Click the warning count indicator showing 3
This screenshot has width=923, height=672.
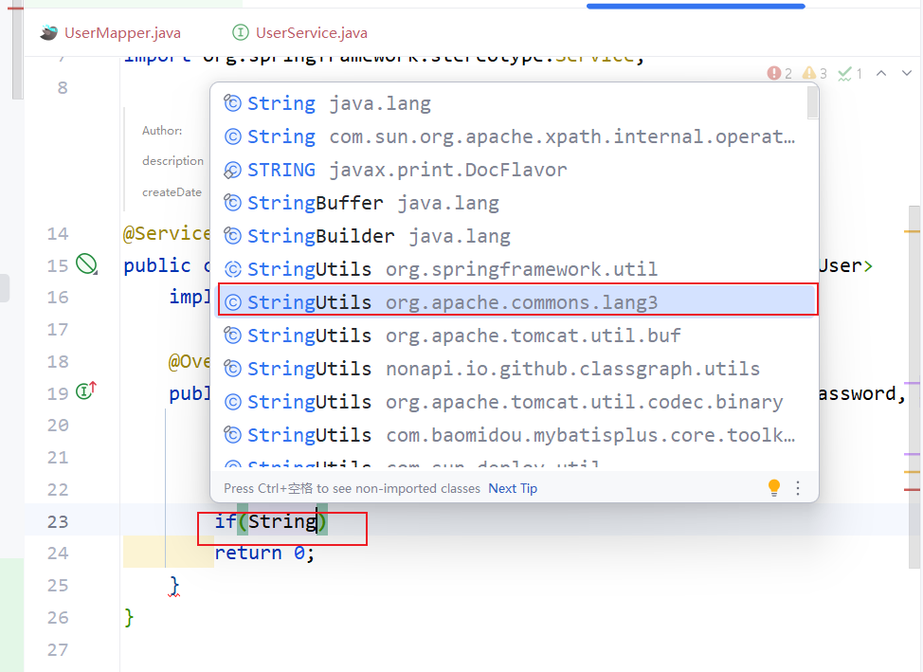click(x=815, y=74)
